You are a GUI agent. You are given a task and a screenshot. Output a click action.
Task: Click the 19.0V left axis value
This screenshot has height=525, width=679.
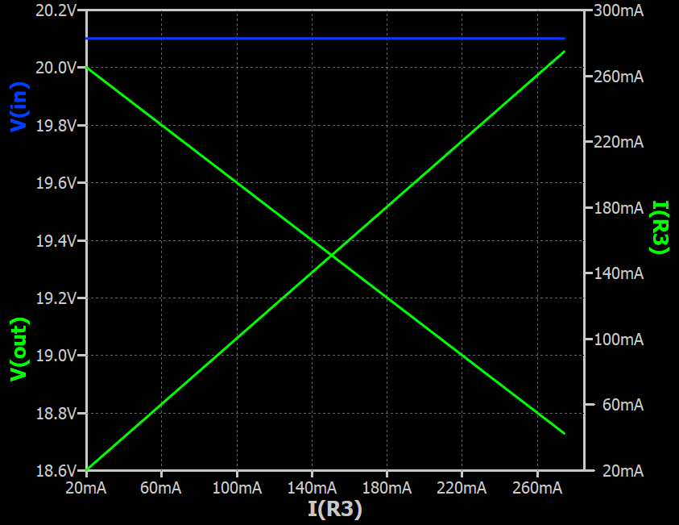56,356
